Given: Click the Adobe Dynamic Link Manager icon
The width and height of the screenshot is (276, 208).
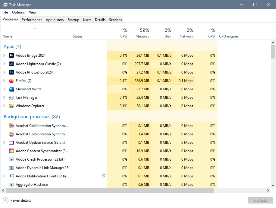Looking at the screenshot, I should click(x=11, y=168).
